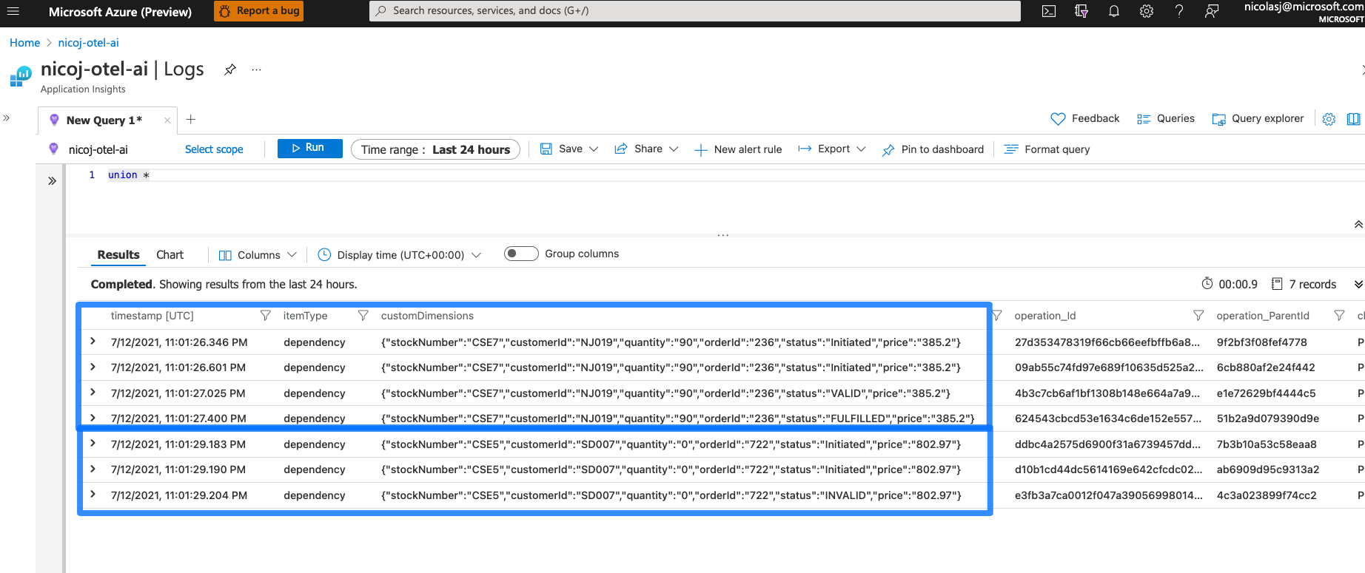The width and height of the screenshot is (1365, 573).
Task: Open portal settings gear in the header
Action: pos(1147,11)
